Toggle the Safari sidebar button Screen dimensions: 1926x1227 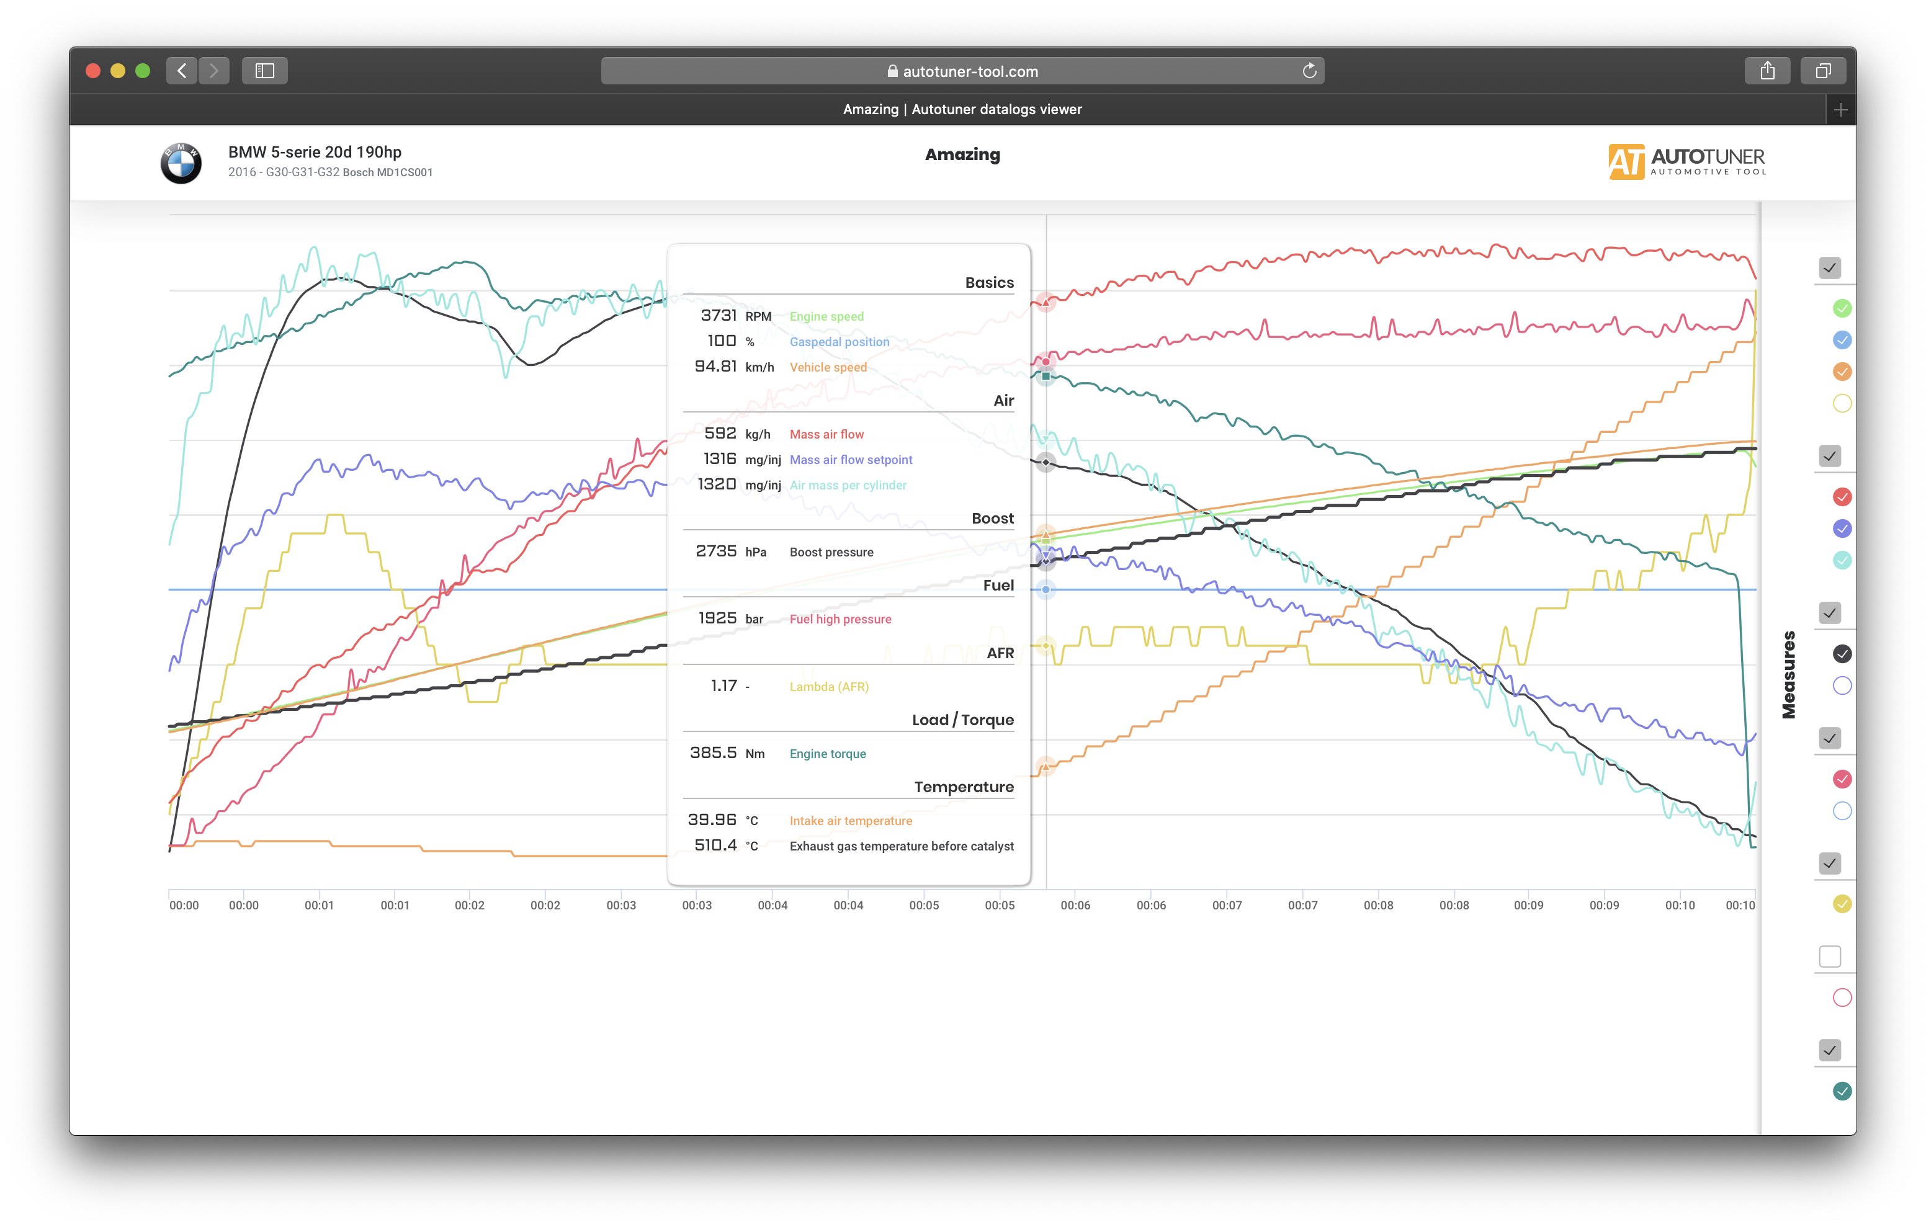[265, 70]
